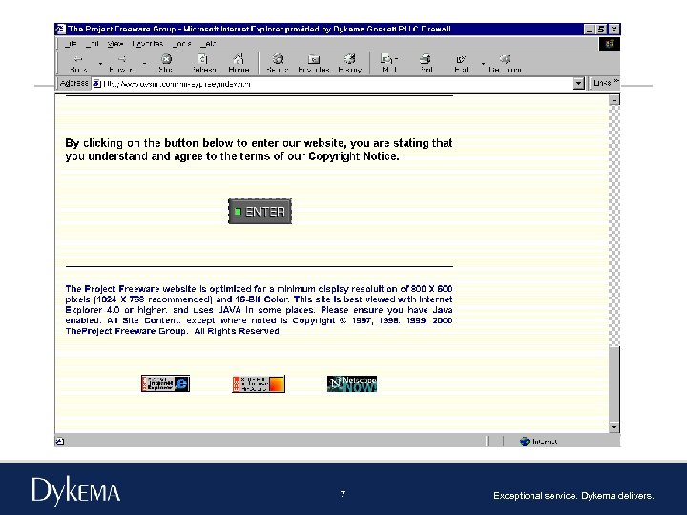
Task: Click the Print toolbar button
Action: (x=426, y=64)
